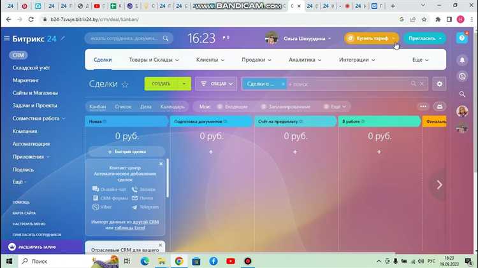Clear the deals filter search with X
Viewport: 478px width, 268px height.
pyautogui.click(x=422, y=84)
